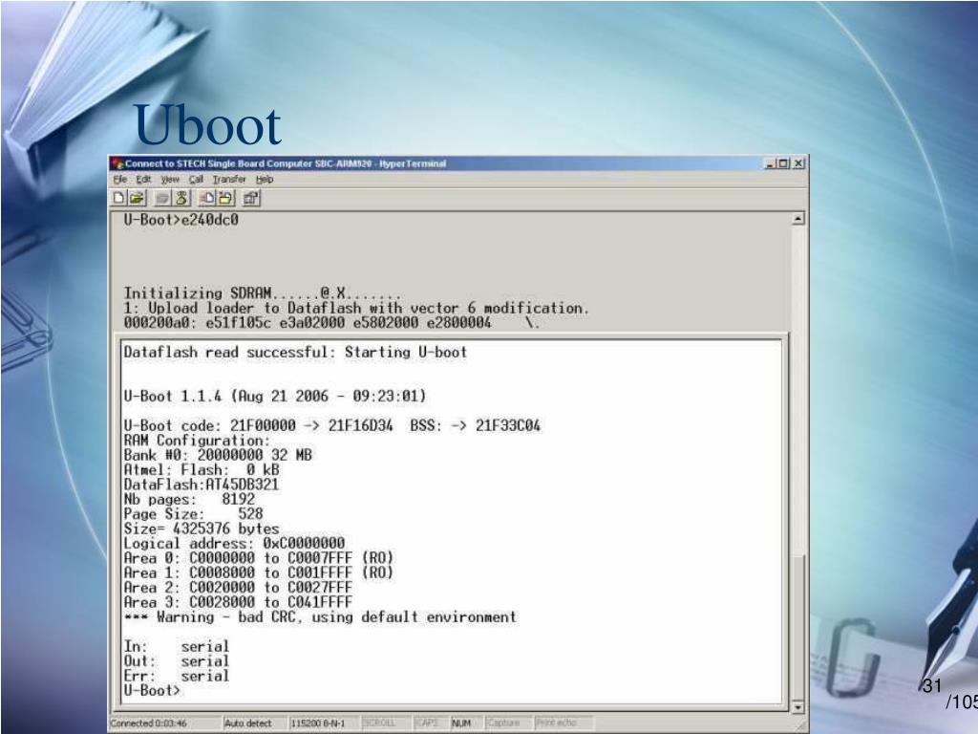Click the 'DataFlash:AT45DB321' line
Screen dimensions: 978x734
(202, 485)
